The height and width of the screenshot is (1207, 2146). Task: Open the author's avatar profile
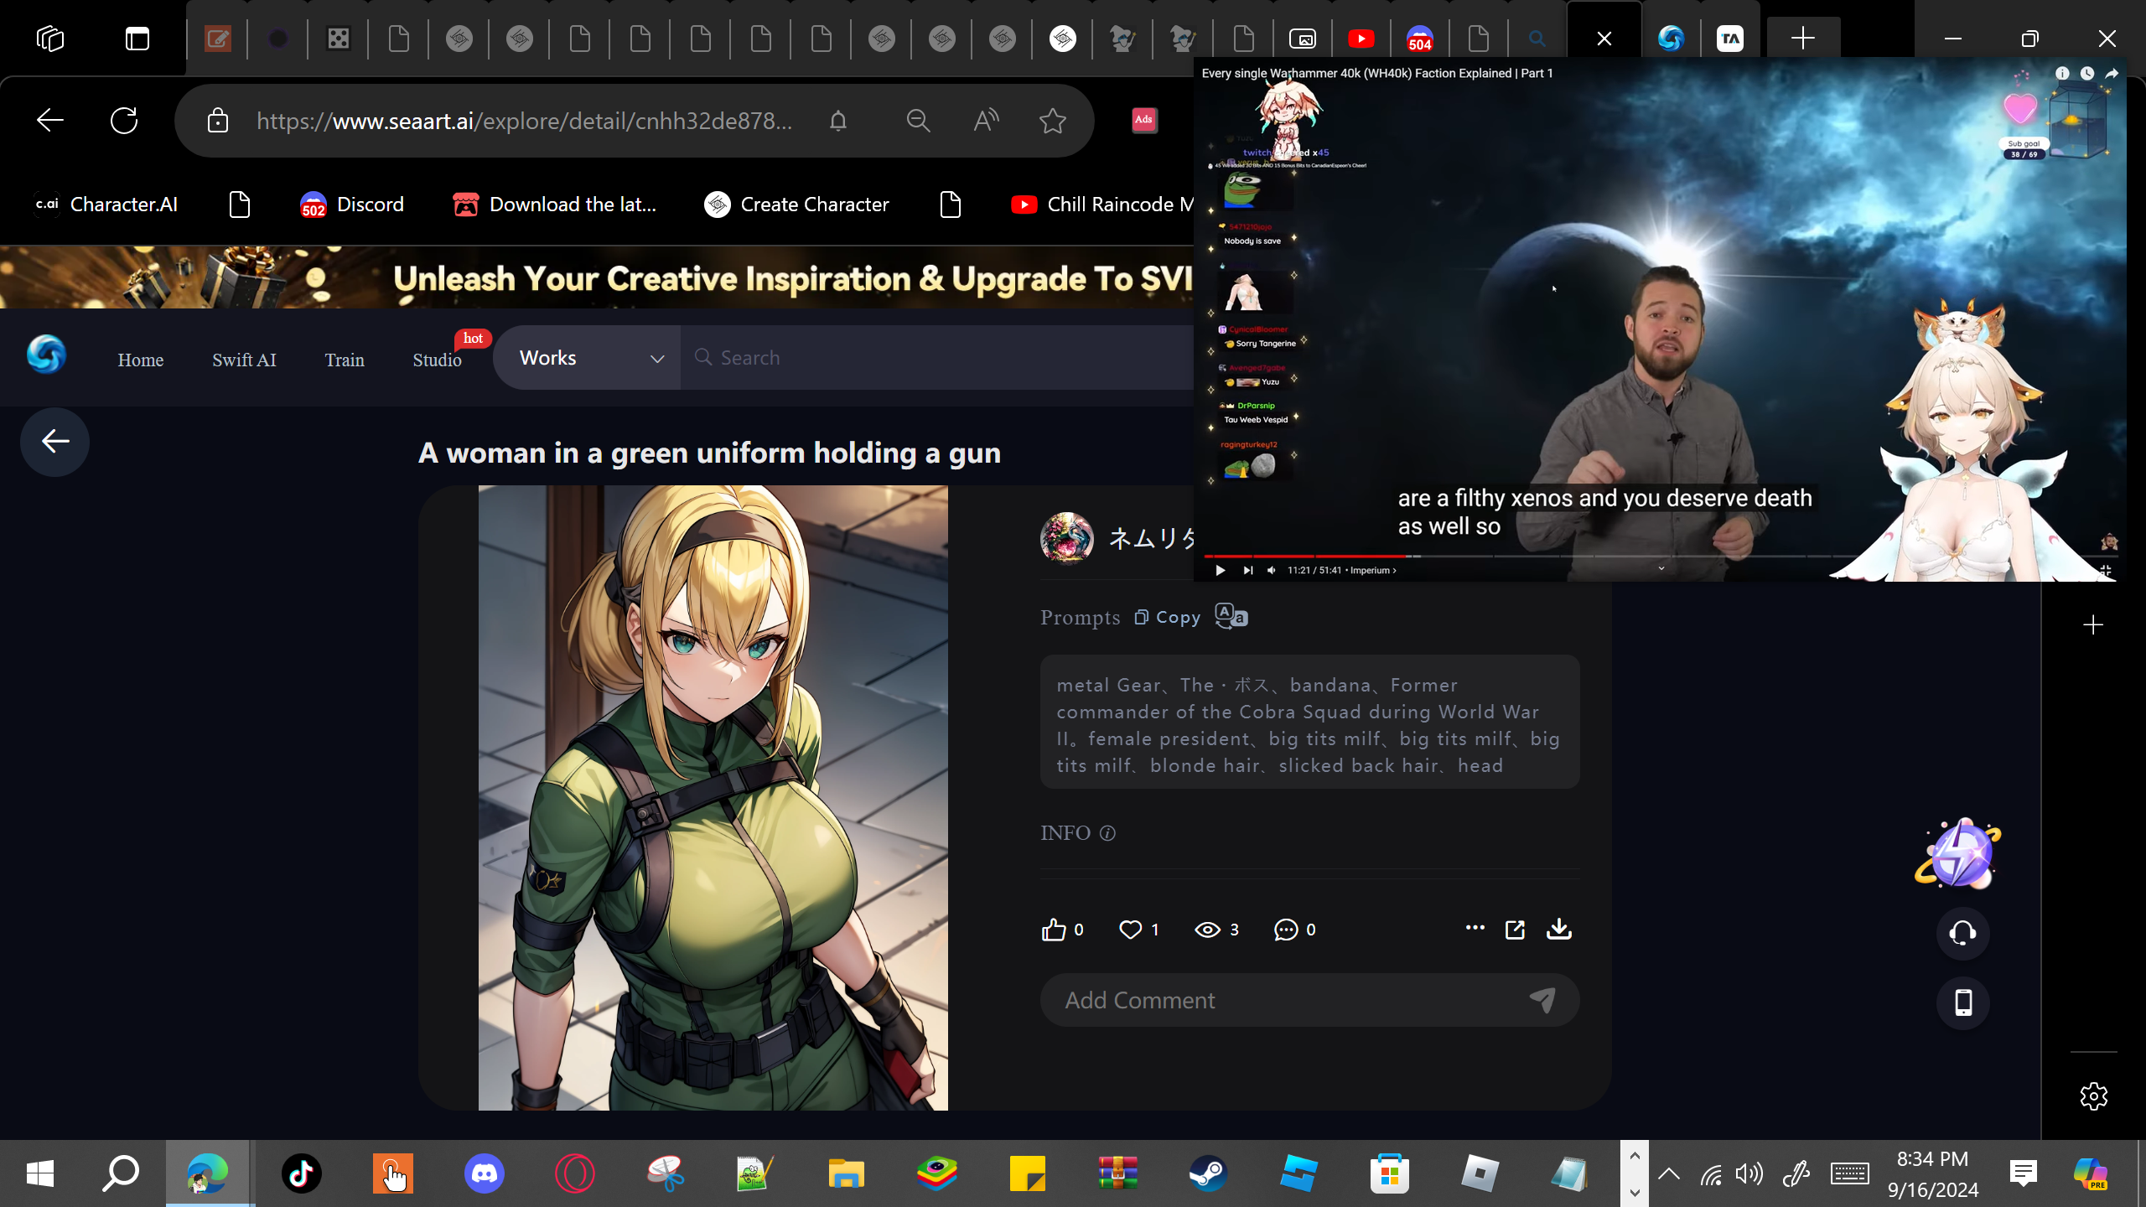(x=1067, y=538)
